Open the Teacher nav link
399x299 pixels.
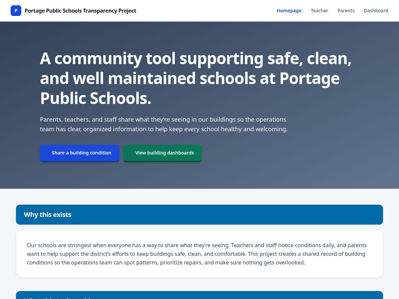[320, 11]
